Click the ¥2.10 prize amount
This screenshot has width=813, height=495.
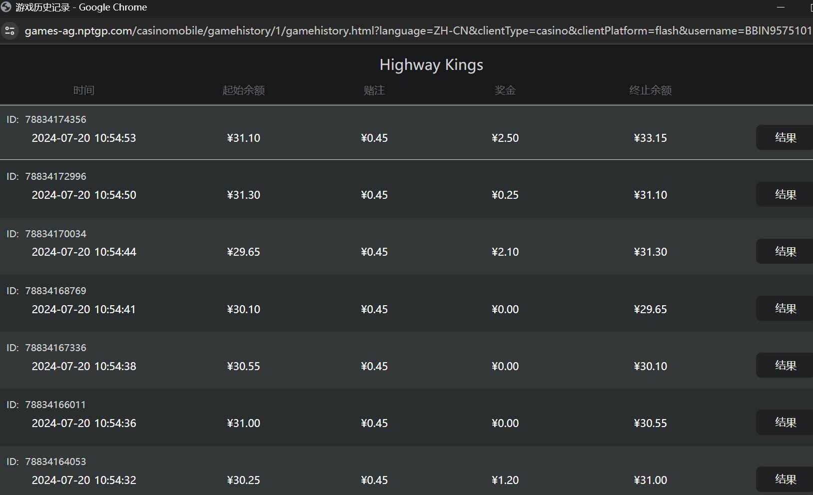(505, 252)
